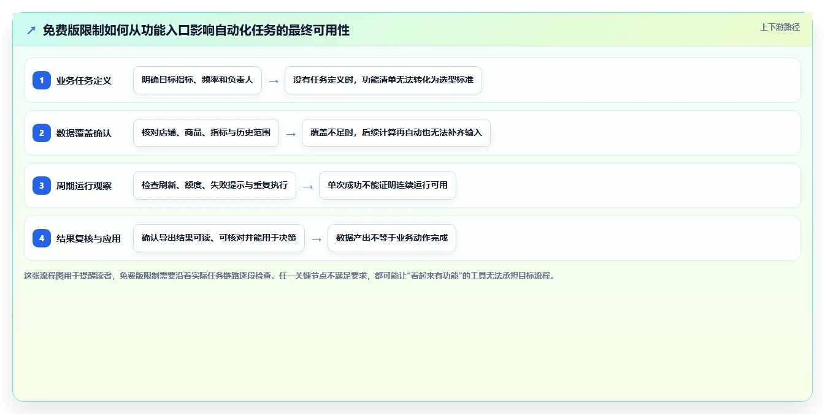
Task: Click the box 覆盖不足时，后续计算再自动也无法补齐输入
Action: pos(396,133)
